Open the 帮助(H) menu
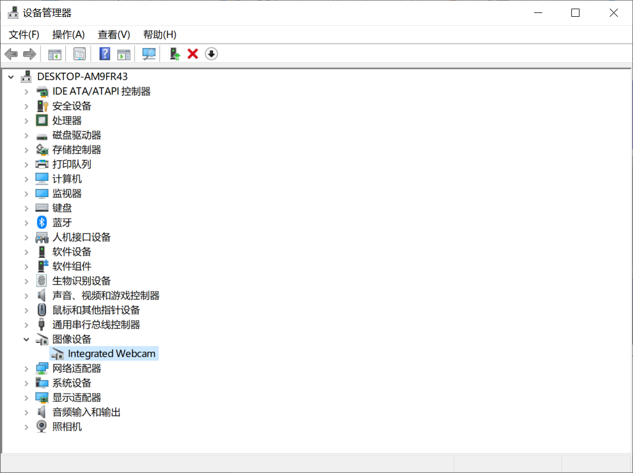This screenshot has height=473, width=633. [x=159, y=35]
